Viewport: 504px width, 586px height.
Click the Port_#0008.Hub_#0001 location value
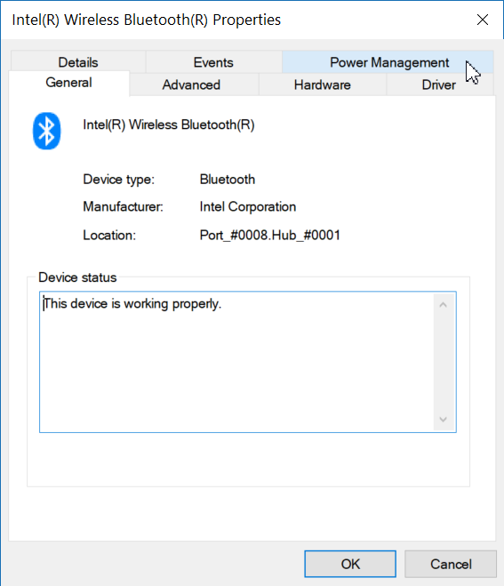[x=269, y=235]
